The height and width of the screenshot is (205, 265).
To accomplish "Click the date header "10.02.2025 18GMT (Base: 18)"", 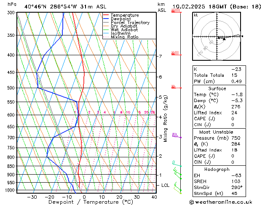I will click(x=217, y=7).
